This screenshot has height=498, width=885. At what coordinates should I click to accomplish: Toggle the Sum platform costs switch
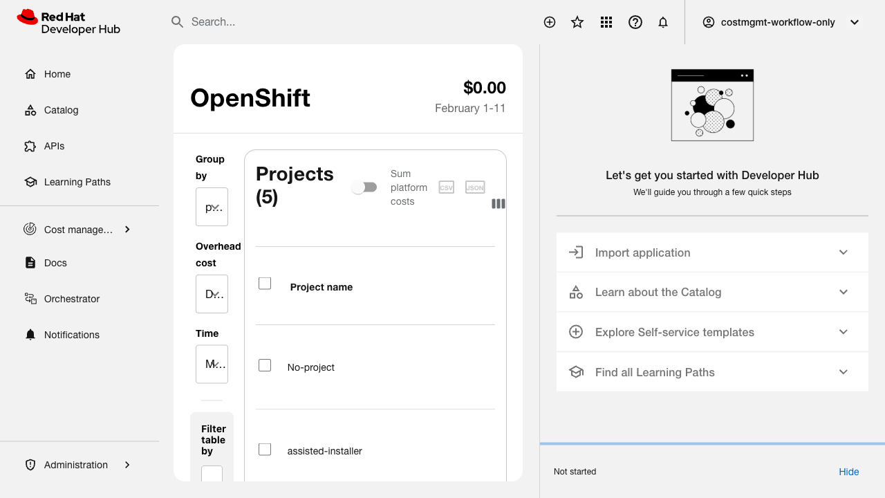(x=364, y=187)
